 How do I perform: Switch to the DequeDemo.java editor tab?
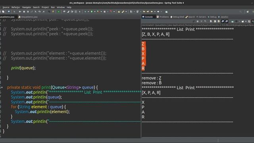click(28, 17)
